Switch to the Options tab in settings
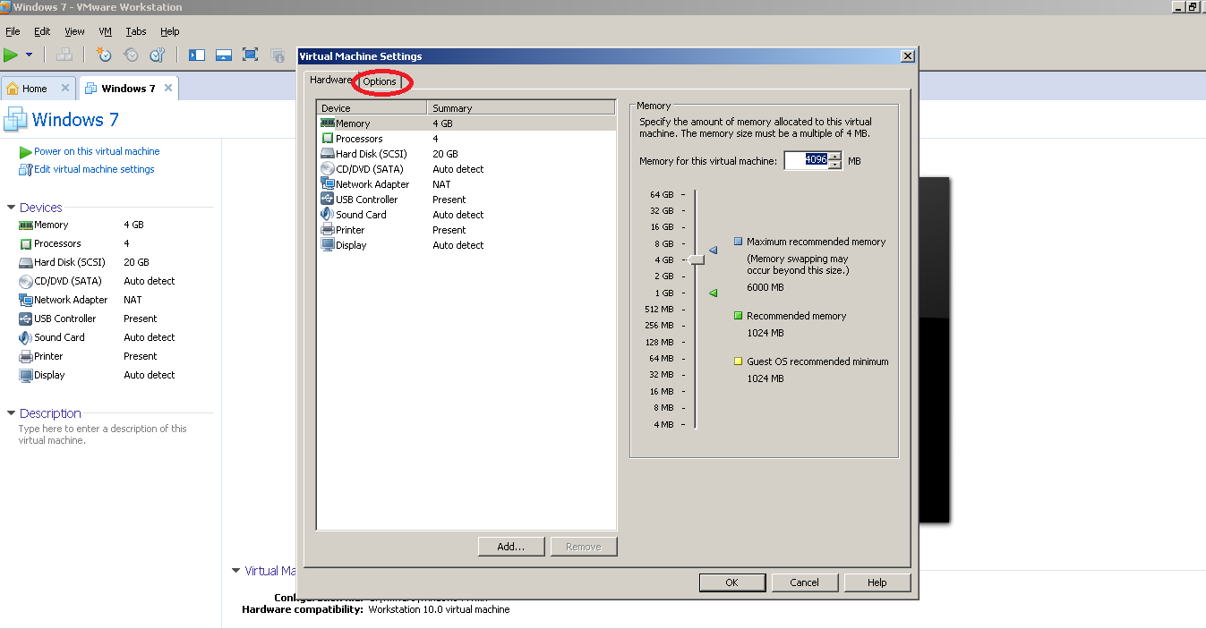This screenshot has width=1206, height=629. [x=380, y=81]
